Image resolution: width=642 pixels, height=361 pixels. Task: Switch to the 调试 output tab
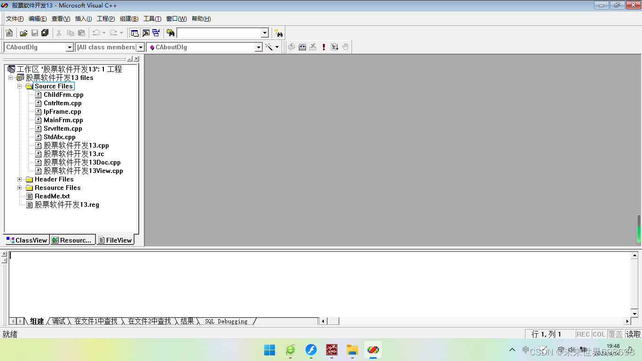click(x=59, y=321)
